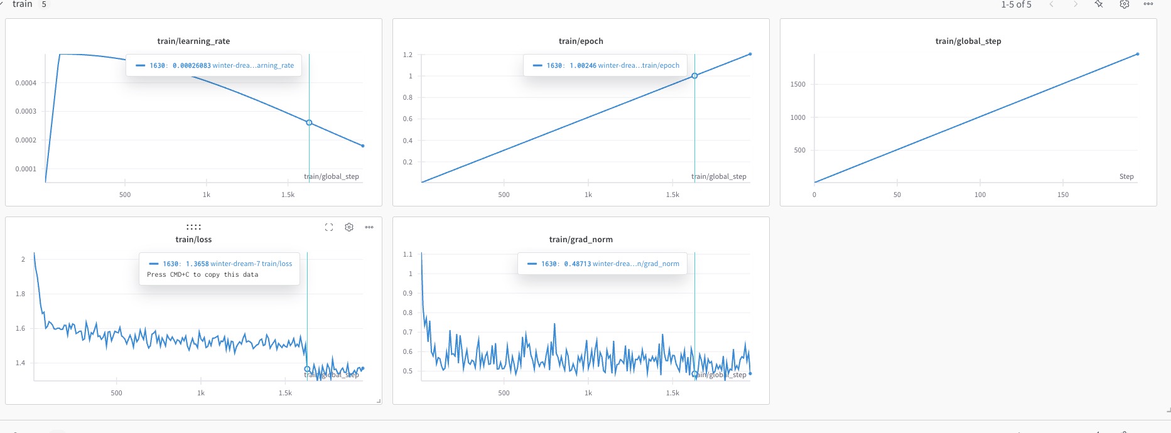
Task: Click the '1-5 of 5' pagination label
Action: pos(1016,4)
